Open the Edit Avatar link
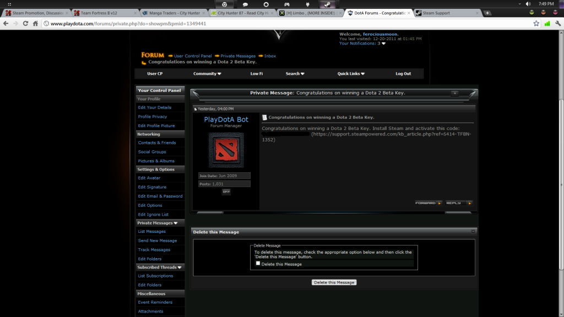 click(x=149, y=178)
